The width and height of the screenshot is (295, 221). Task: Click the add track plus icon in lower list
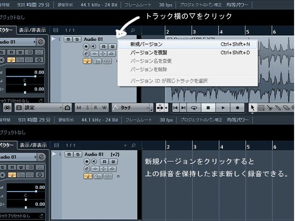(125, 145)
